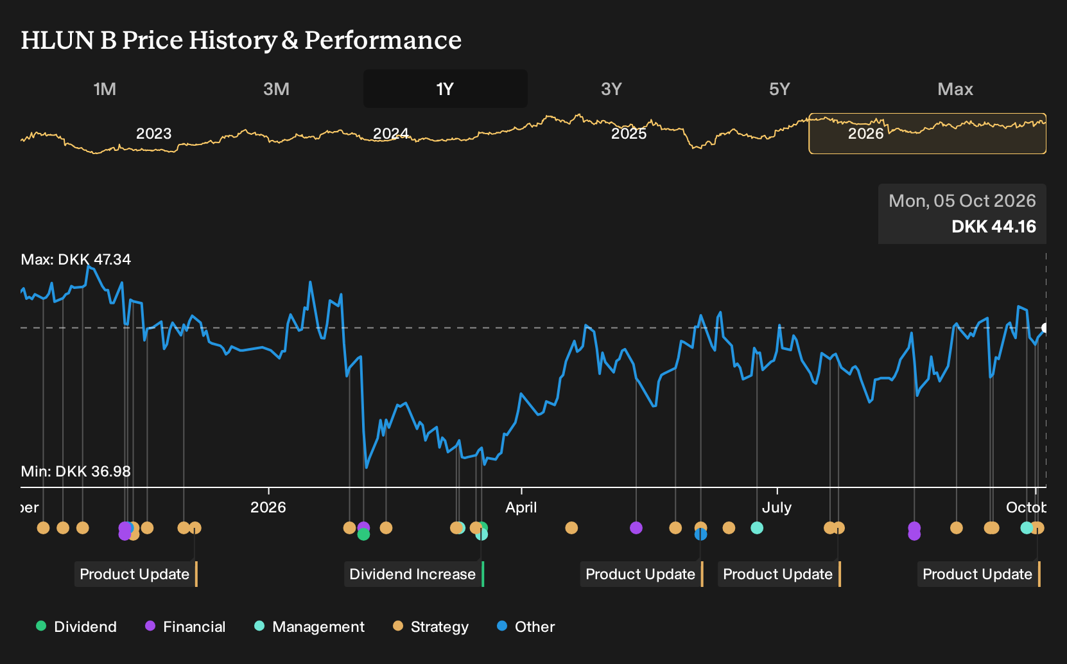This screenshot has width=1067, height=664.
Task: Click the Max: DKK 47.34 label
Action: (76, 259)
